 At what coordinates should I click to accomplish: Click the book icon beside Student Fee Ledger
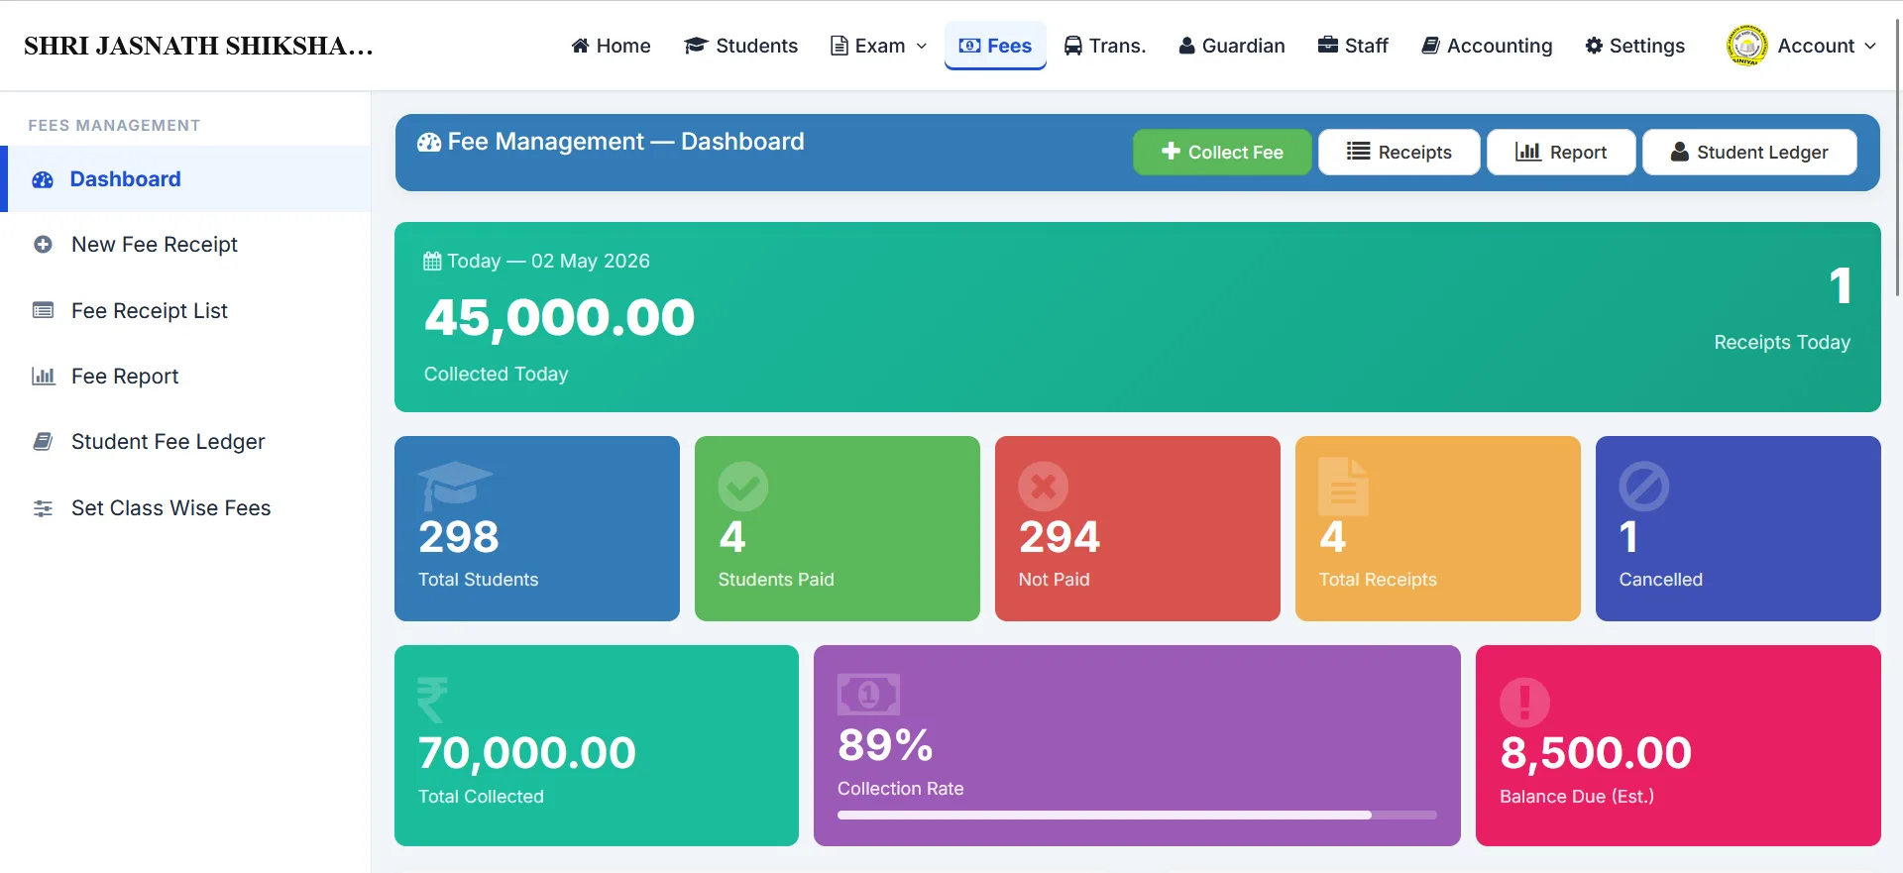click(43, 442)
